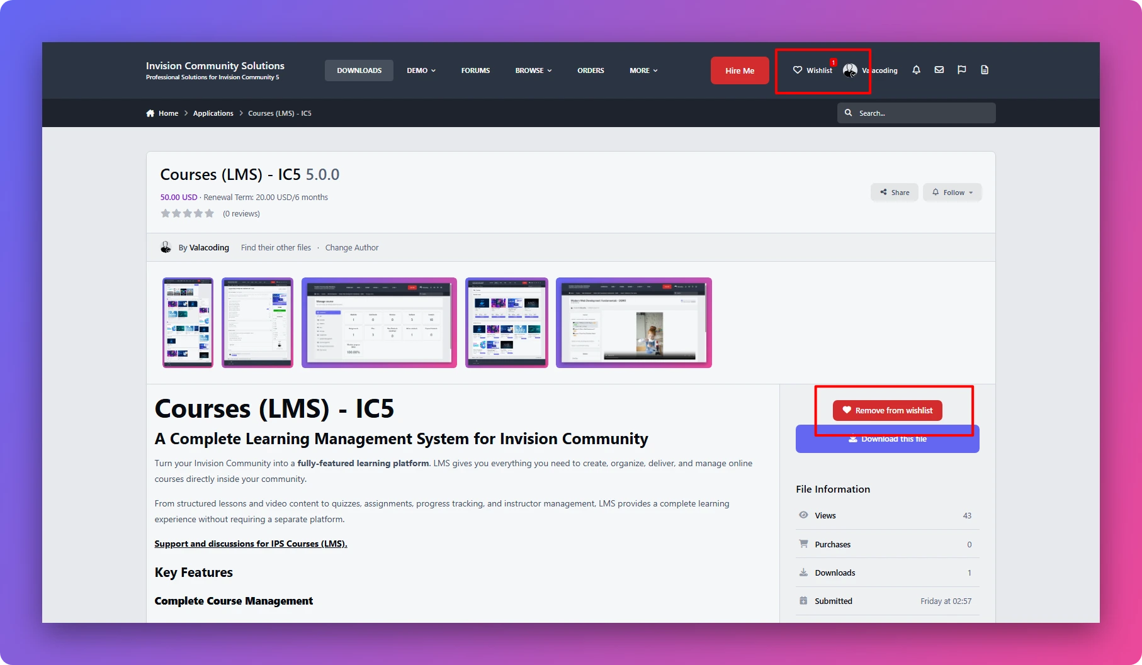Viewport: 1142px width, 665px height.
Task: Click the Courses (LMS) - IC5 breadcrumb text
Action: coord(280,113)
